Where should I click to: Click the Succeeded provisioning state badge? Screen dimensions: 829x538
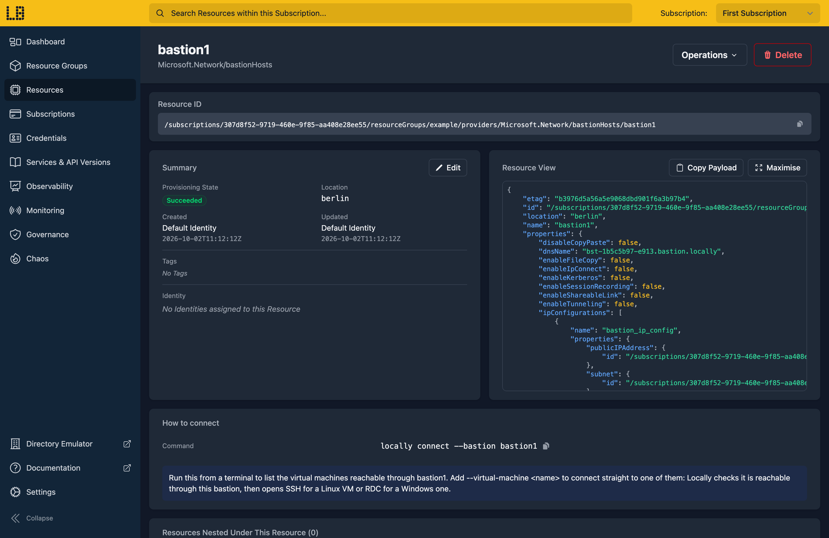pyautogui.click(x=184, y=201)
